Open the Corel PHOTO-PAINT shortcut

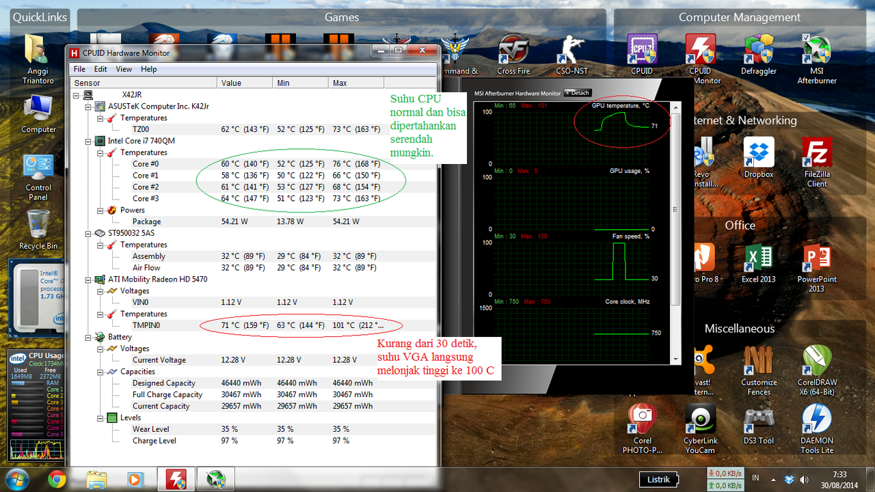[x=642, y=429]
